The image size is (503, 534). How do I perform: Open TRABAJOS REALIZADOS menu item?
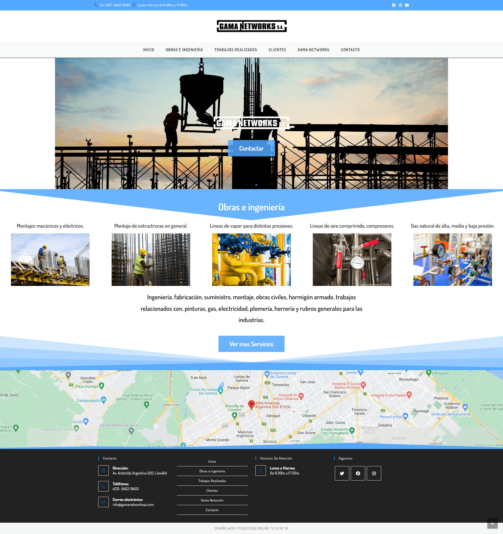(236, 50)
